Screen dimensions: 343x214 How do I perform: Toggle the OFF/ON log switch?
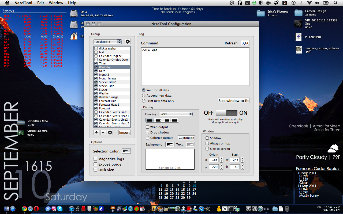point(226,113)
